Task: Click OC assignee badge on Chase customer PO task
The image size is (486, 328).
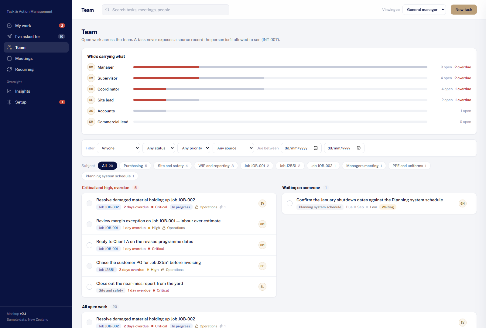Action: 262,266
